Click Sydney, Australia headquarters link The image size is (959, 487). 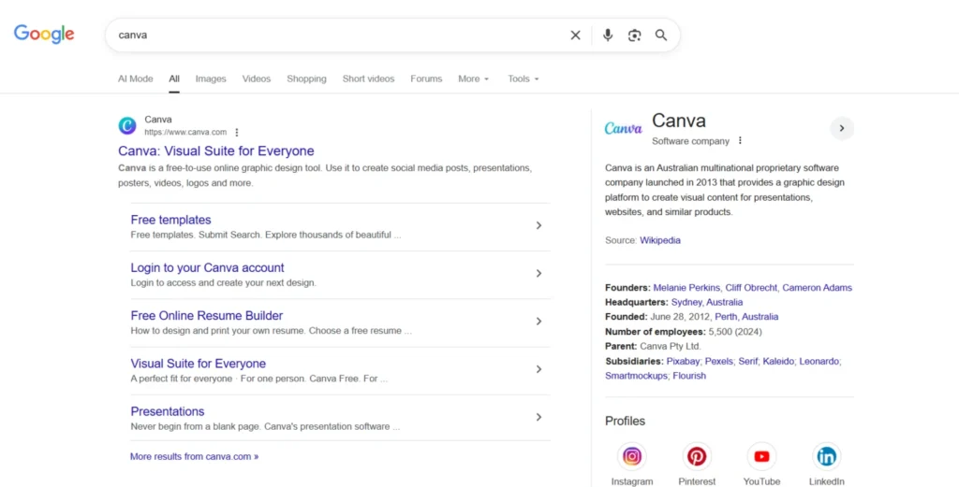click(x=707, y=302)
